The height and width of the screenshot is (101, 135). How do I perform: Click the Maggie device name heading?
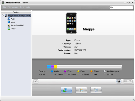(x=89, y=29)
